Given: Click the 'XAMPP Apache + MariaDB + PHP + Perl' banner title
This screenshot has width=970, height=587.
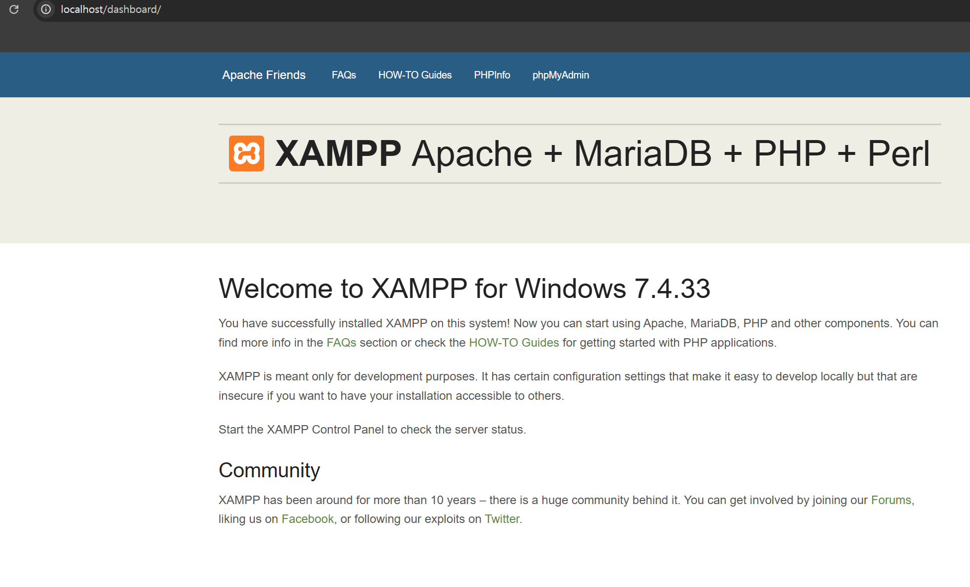Looking at the screenshot, I should coord(602,153).
